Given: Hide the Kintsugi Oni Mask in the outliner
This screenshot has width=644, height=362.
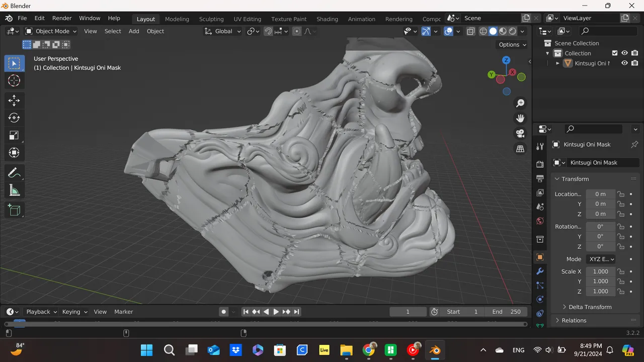Looking at the screenshot, I should (x=624, y=63).
